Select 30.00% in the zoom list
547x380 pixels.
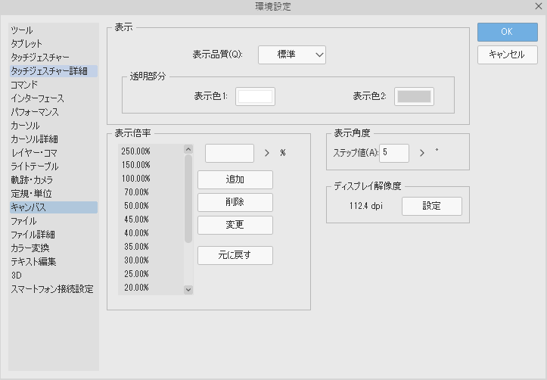coord(151,260)
